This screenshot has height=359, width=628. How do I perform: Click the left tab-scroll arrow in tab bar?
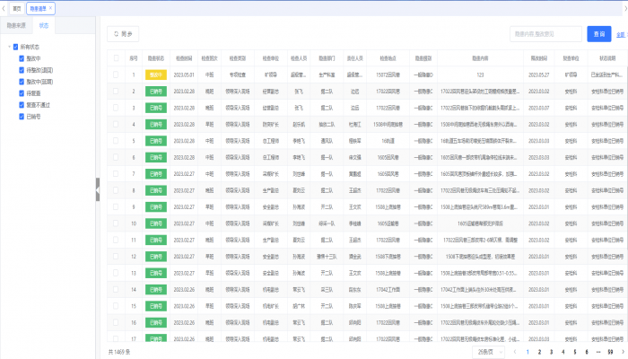point(4,7)
